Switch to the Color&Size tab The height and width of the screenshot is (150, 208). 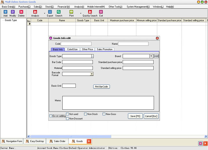72,49
